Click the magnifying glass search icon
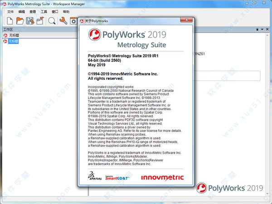The width and height of the screenshot is (272, 204). pyautogui.click(x=52, y=21)
